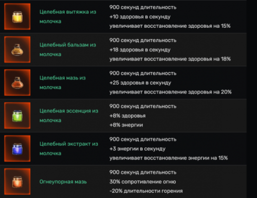The height and width of the screenshot is (198, 257).
Task: Click the '30% сопротивление огню' line
Action: click(x=143, y=182)
